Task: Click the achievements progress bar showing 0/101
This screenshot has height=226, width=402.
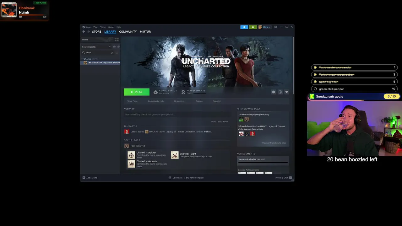Action: pyautogui.click(x=263, y=162)
